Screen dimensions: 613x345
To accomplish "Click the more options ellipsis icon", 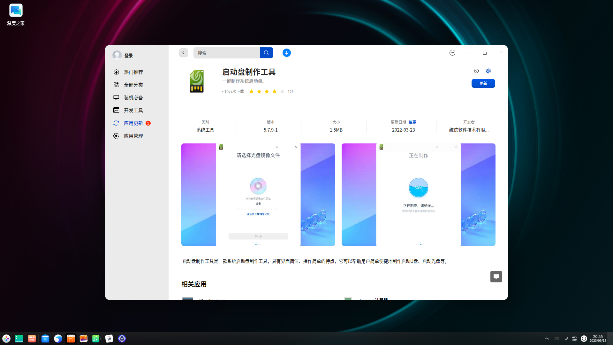I will coord(452,53).
